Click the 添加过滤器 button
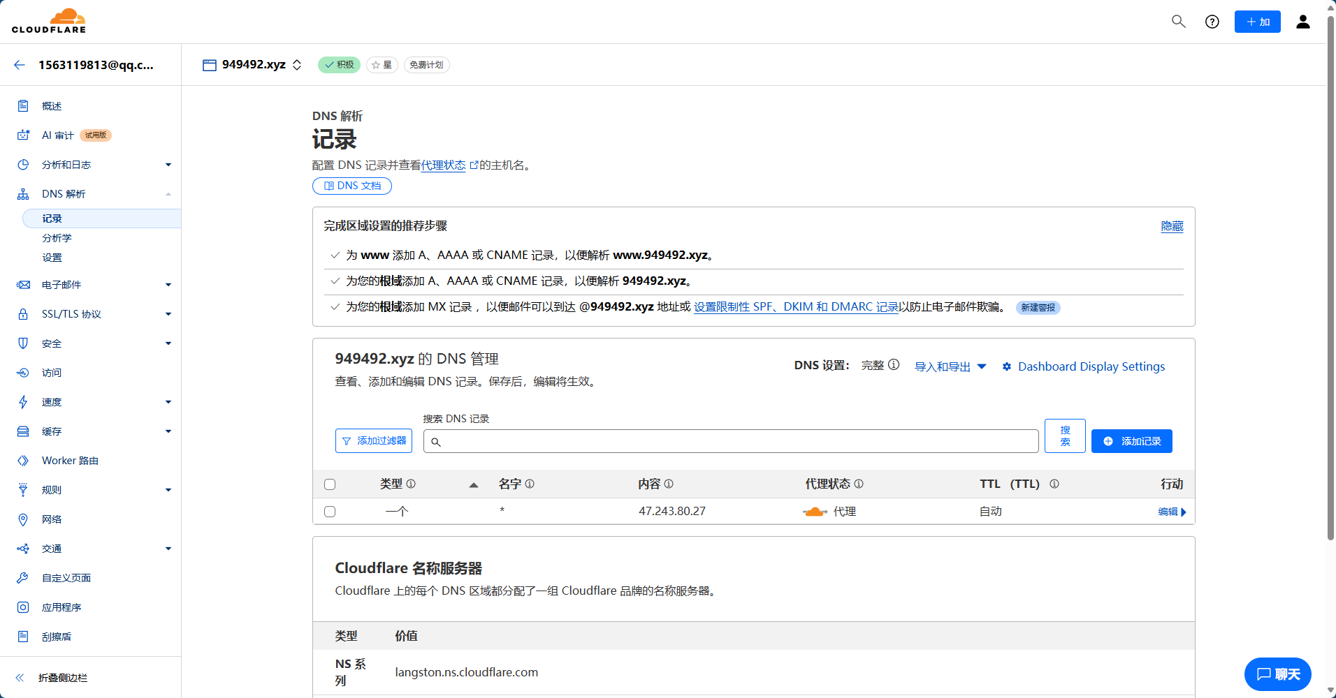 point(374,441)
